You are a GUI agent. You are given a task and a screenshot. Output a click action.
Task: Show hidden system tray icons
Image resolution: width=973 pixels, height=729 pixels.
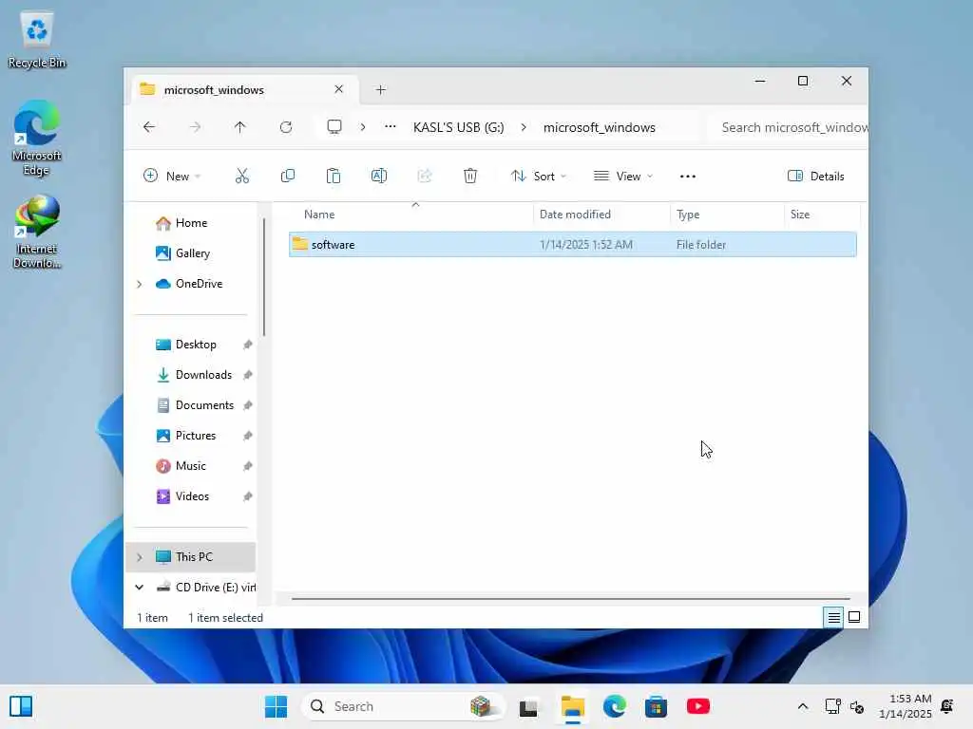click(x=802, y=706)
